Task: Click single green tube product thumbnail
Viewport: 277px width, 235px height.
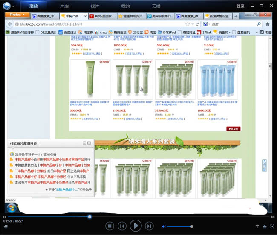Action: tap(90, 80)
